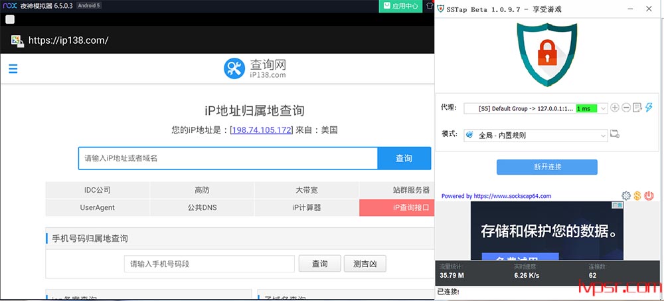664x301 pixels.
Task: Click 查询 button for phone number lookup
Action: [x=320, y=264]
